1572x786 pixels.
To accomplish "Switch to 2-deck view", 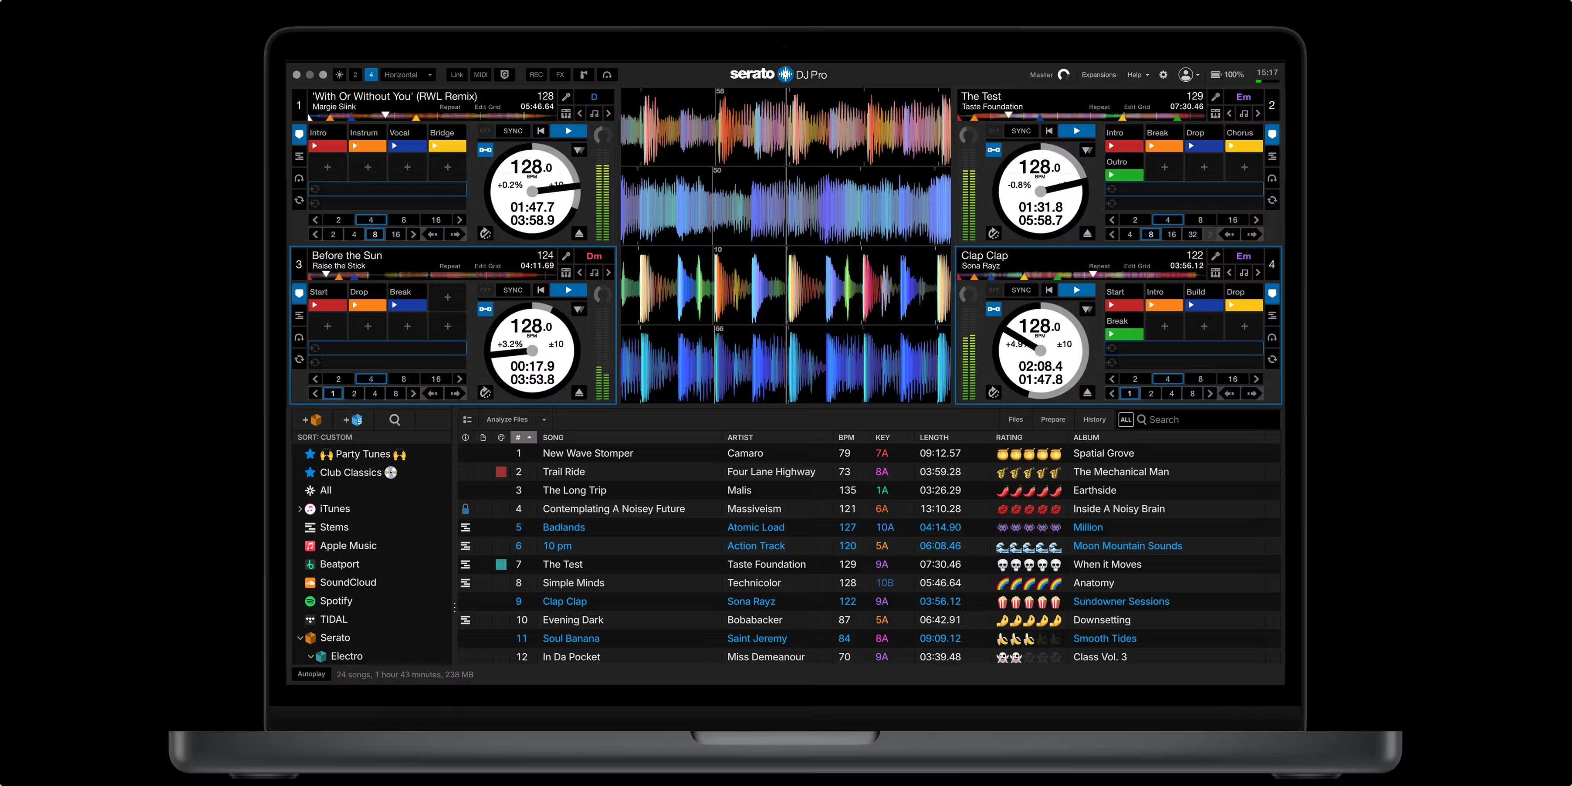I will 355,74.
